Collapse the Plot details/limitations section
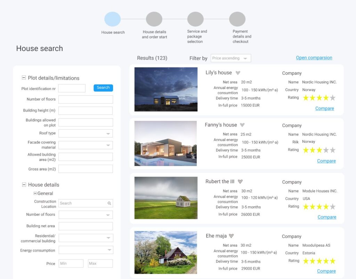356x279 pixels. tap(24, 78)
